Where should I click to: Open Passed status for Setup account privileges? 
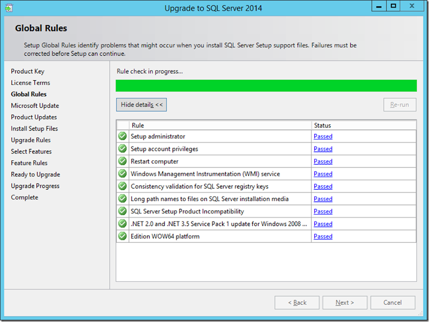(x=323, y=149)
